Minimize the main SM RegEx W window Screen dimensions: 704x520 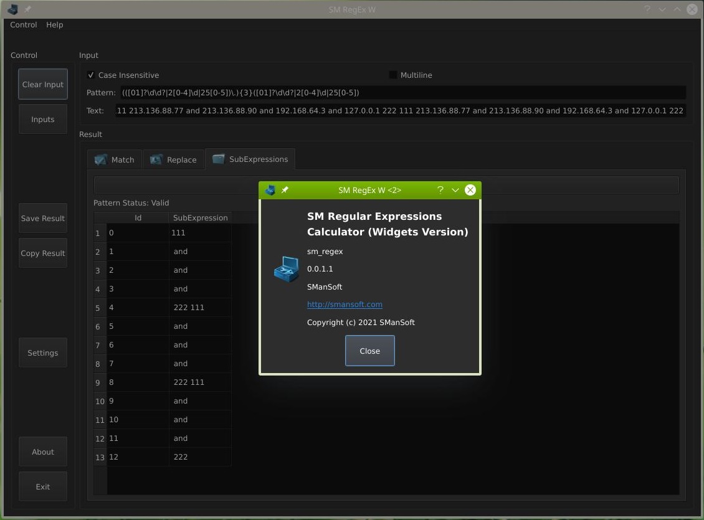[662, 9]
